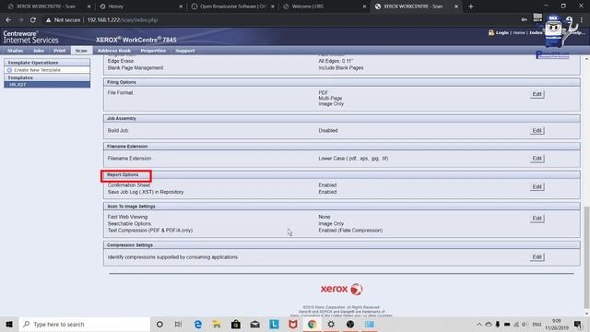
Task: Click the Login link
Action: pos(501,33)
